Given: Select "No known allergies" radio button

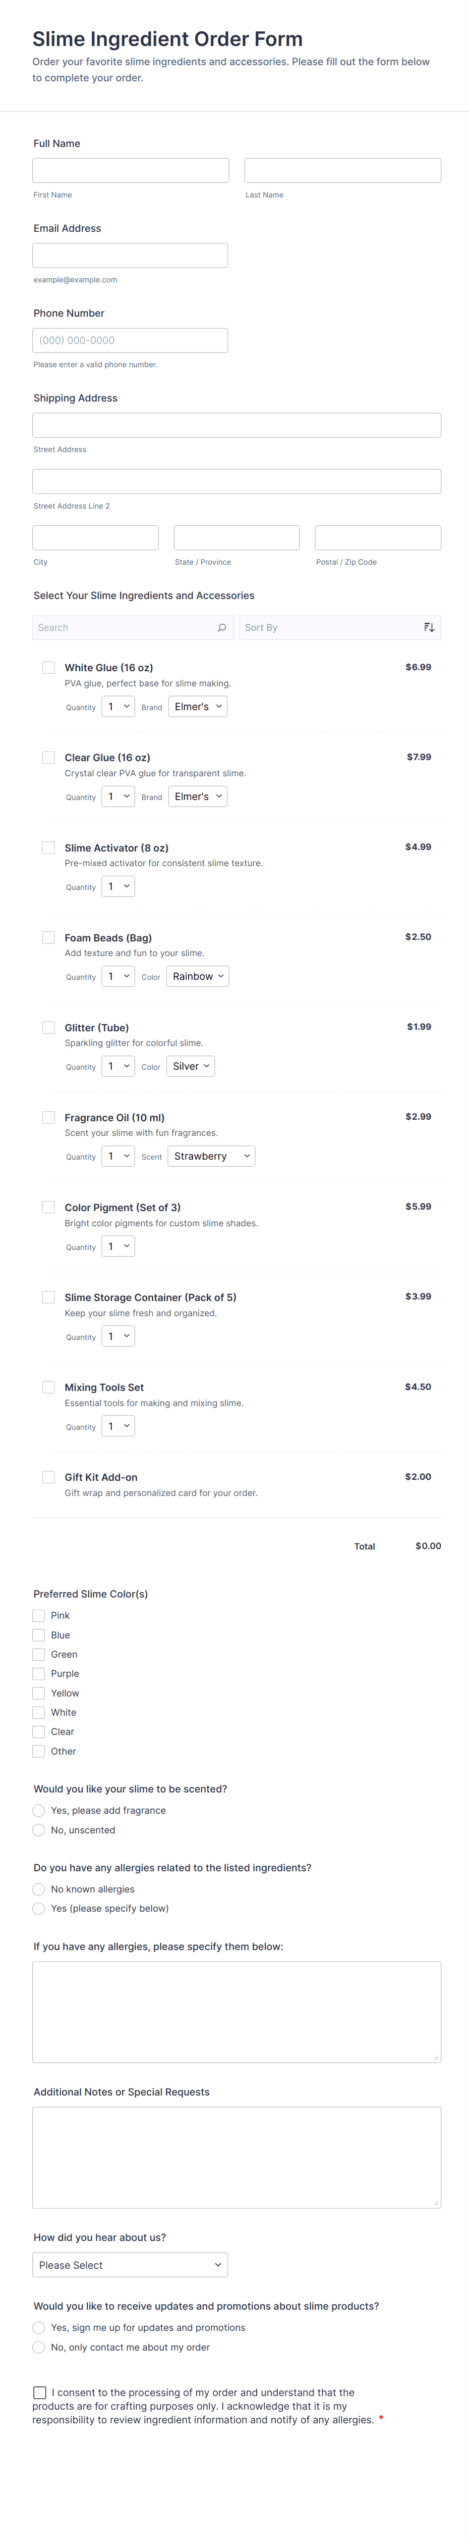Looking at the screenshot, I should (x=38, y=1889).
